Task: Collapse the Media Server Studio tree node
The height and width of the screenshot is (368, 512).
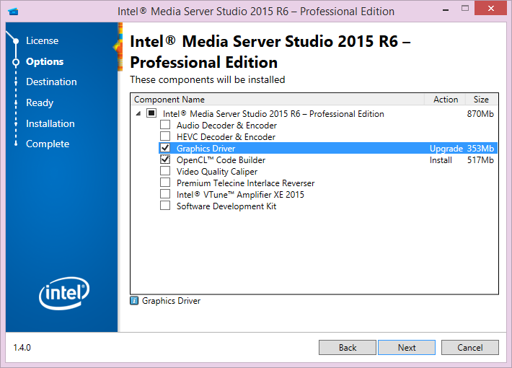Action: [x=138, y=114]
